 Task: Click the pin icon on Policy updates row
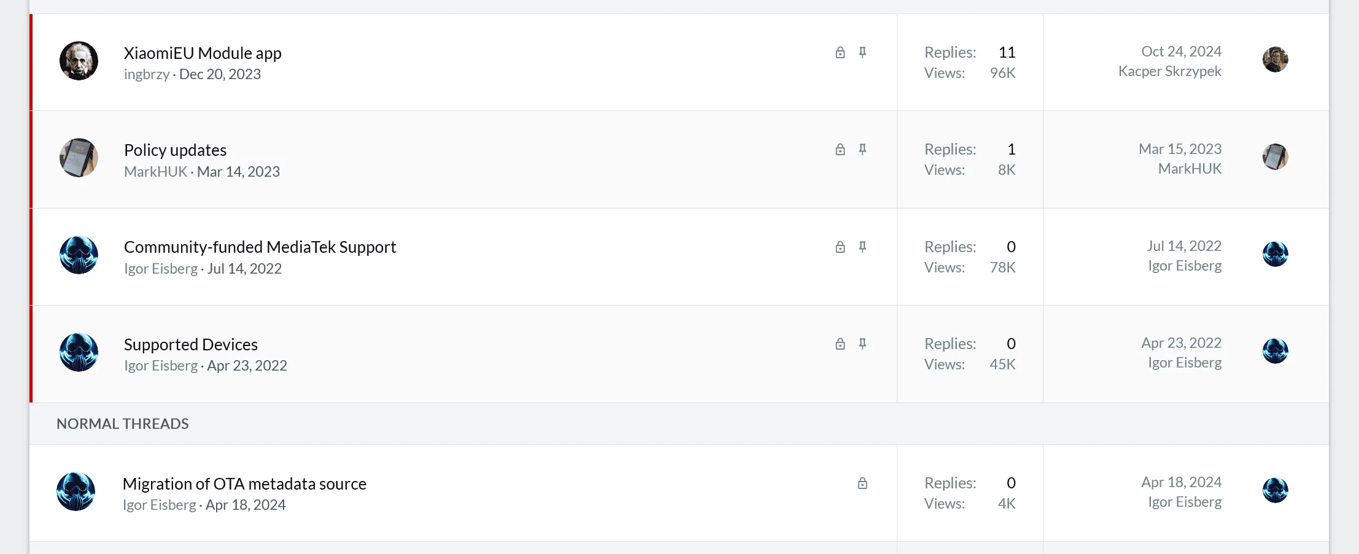862,150
